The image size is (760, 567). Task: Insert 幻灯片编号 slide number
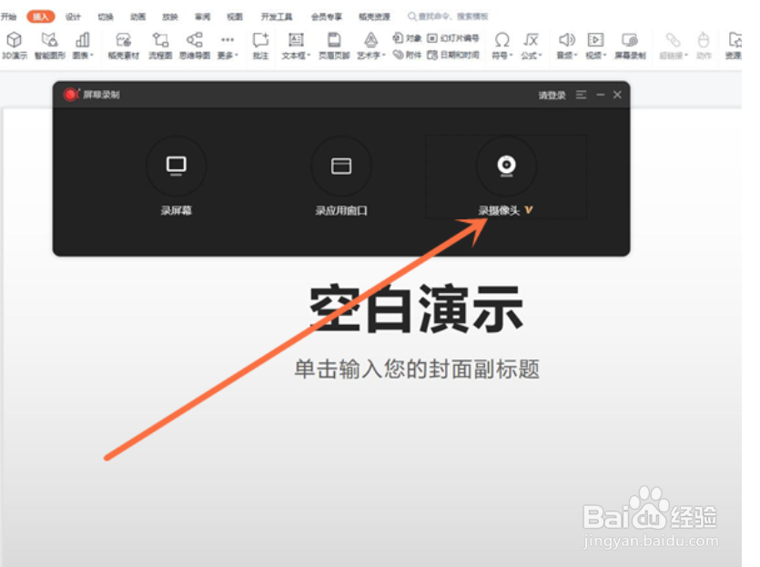452,38
